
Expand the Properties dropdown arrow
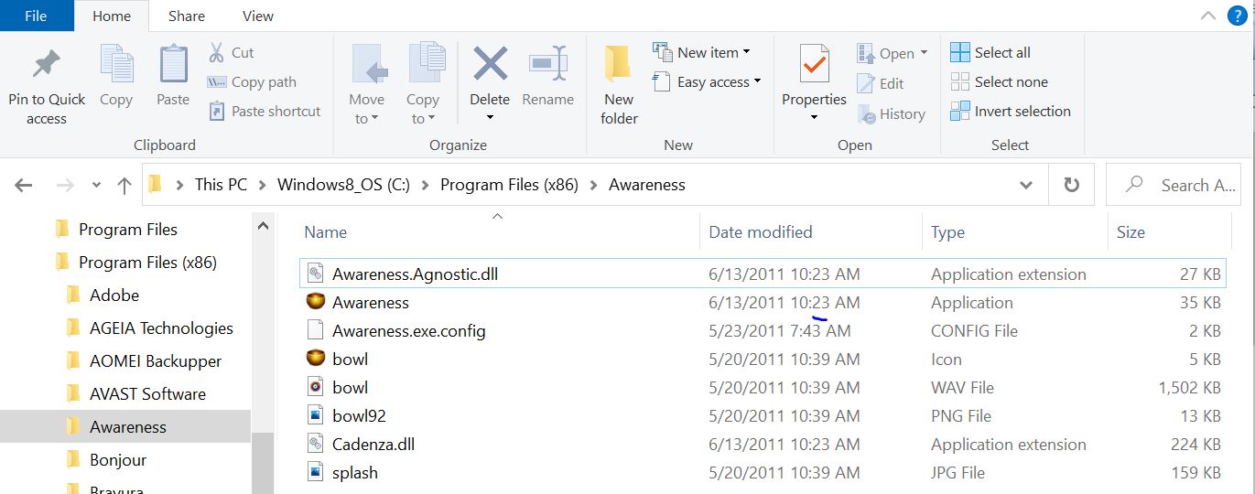814,117
